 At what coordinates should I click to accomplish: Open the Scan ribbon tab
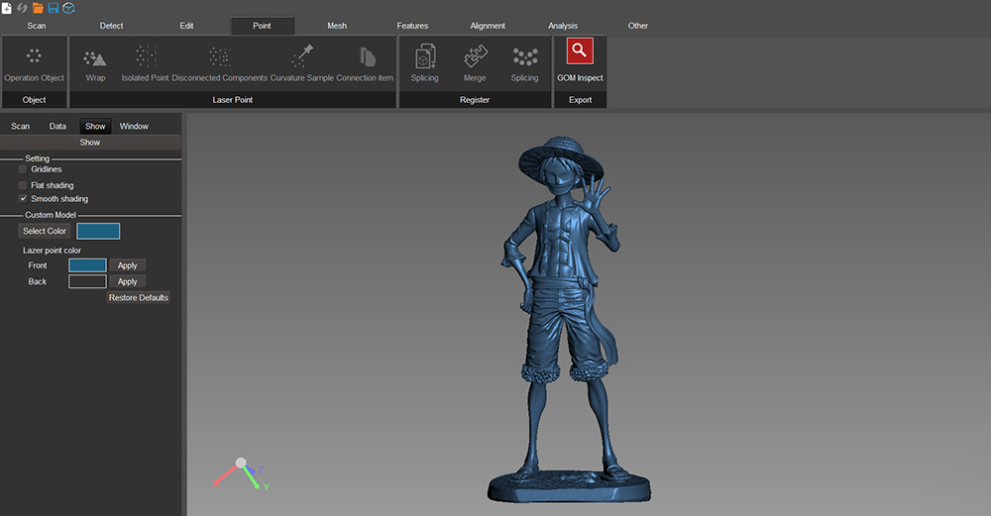coord(37,26)
